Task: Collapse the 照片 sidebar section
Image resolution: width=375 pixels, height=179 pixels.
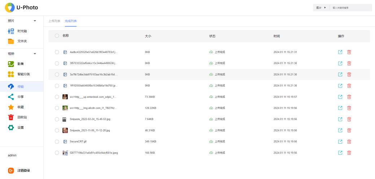Action: click(x=35, y=21)
